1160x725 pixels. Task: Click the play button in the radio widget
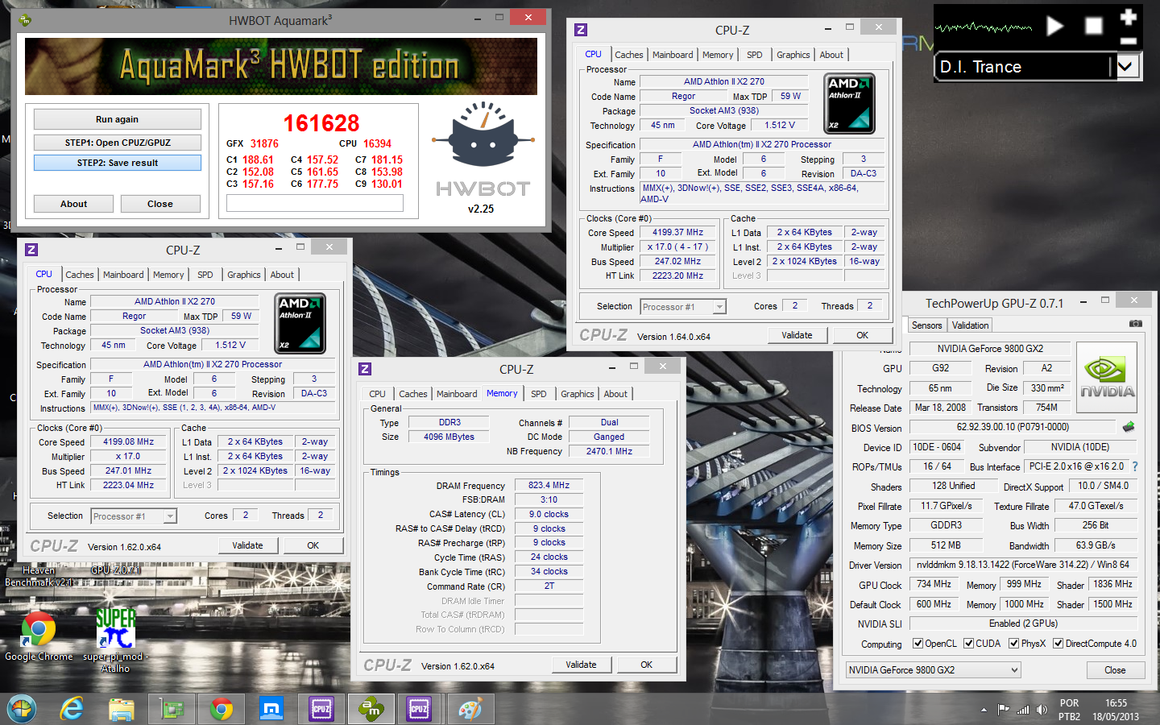tap(1054, 26)
